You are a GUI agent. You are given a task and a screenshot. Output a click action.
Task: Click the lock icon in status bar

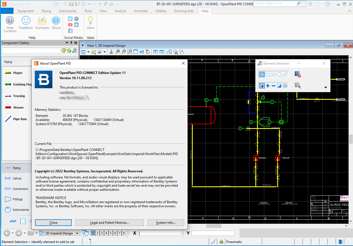tap(221, 242)
